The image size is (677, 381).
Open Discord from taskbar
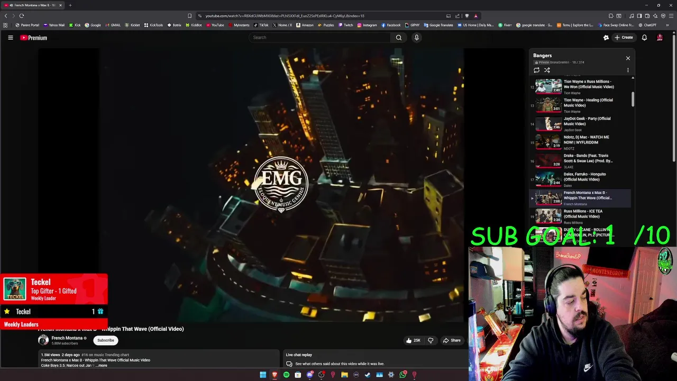(x=309, y=375)
